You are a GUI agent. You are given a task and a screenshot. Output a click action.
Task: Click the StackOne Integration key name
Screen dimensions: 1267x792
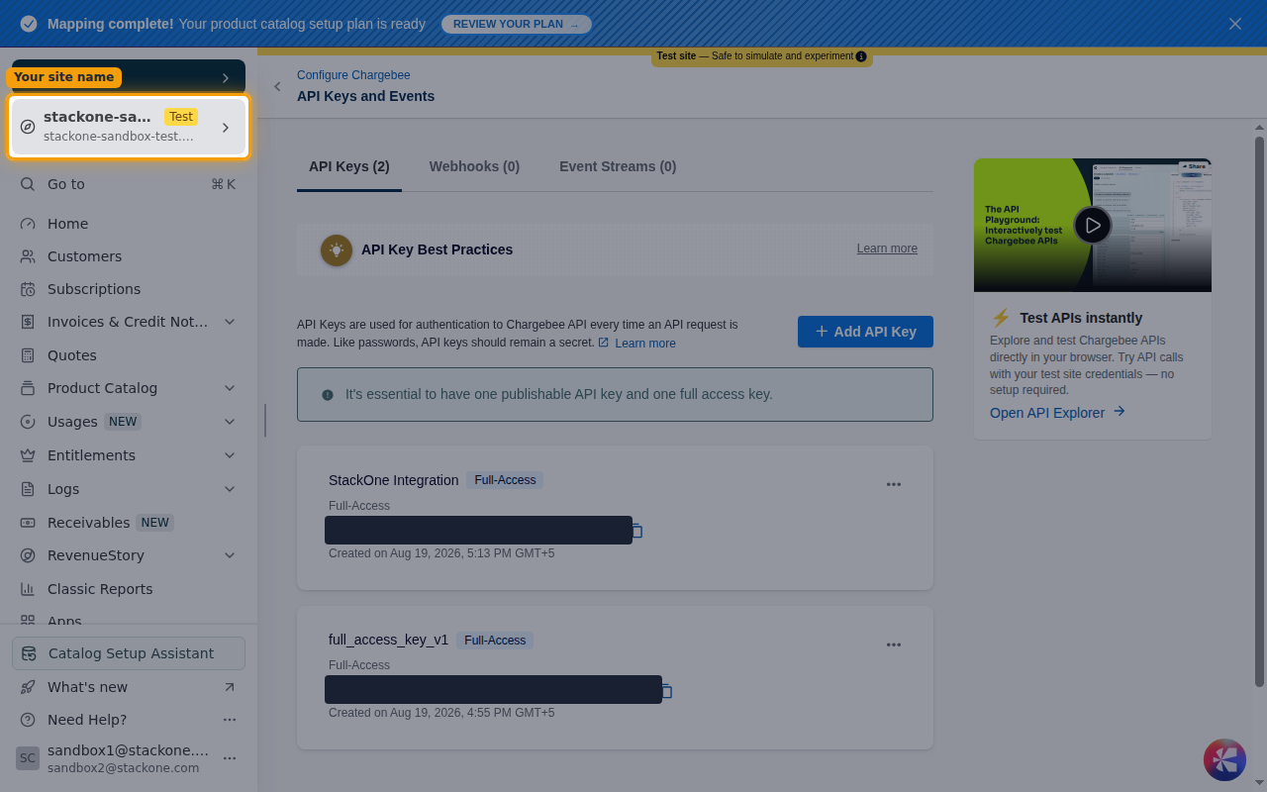[393, 480]
